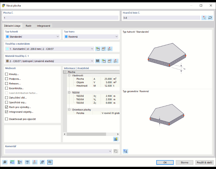Click the Informace horizontal scrollbar right arrow

pyautogui.click(x=118, y=134)
